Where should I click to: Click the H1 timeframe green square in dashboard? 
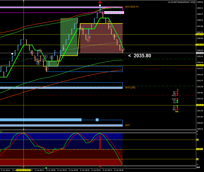(x=177, y=101)
